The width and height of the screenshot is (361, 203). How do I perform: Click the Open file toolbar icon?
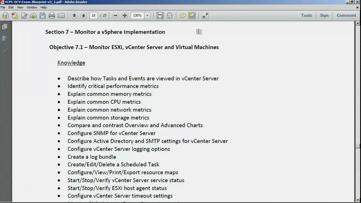point(5,16)
